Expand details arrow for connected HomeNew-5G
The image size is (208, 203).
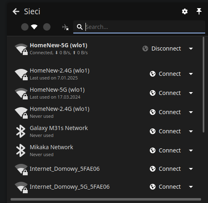(191, 49)
